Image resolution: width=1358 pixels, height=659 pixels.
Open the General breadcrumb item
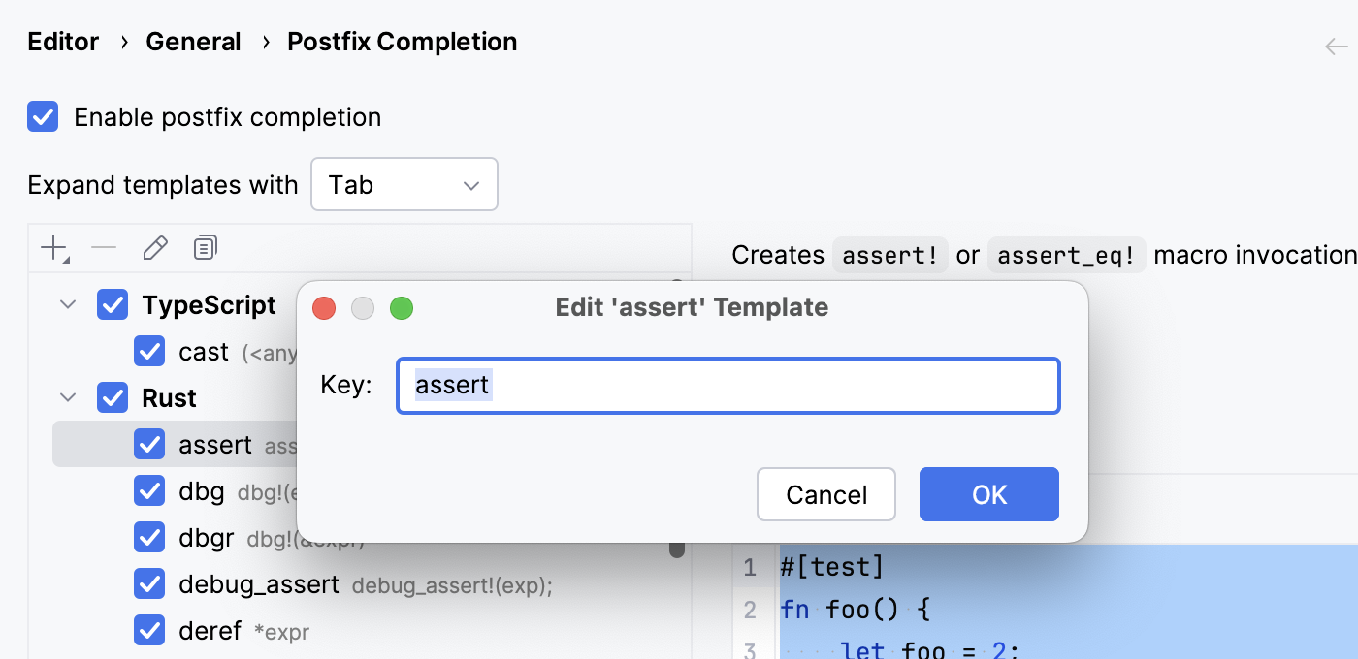pyautogui.click(x=193, y=42)
